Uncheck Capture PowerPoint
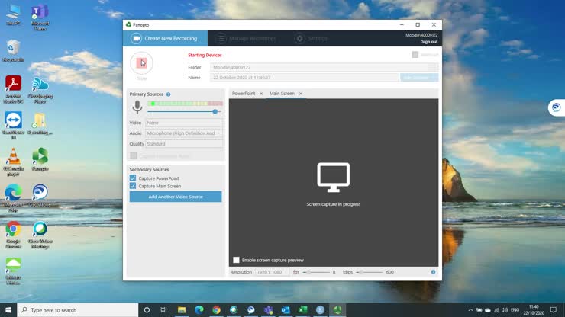 [133, 178]
